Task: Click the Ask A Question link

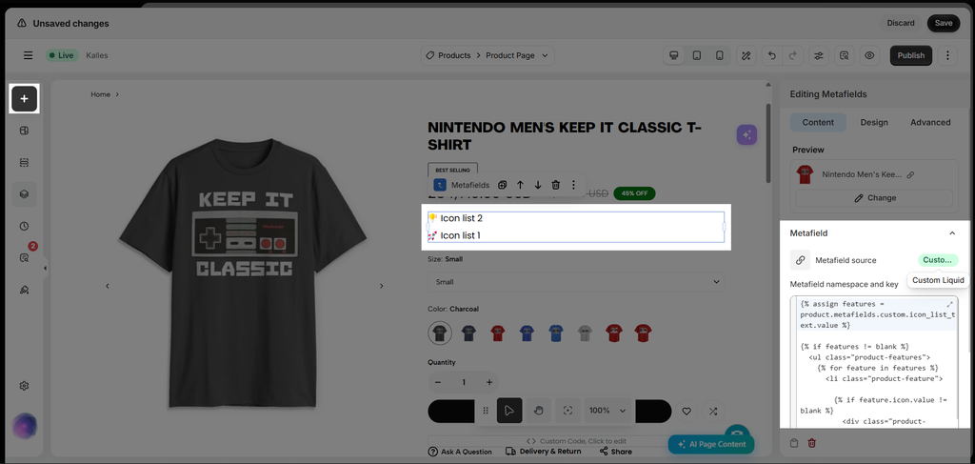Action: (x=460, y=452)
